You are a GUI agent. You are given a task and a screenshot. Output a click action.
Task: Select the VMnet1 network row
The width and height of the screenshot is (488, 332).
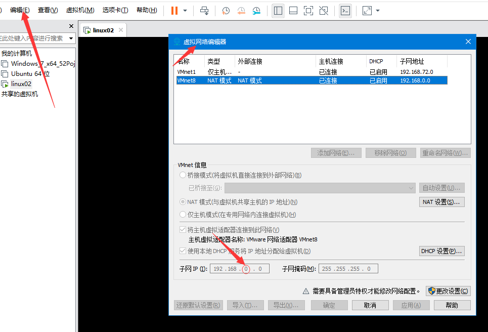pos(312,72)
